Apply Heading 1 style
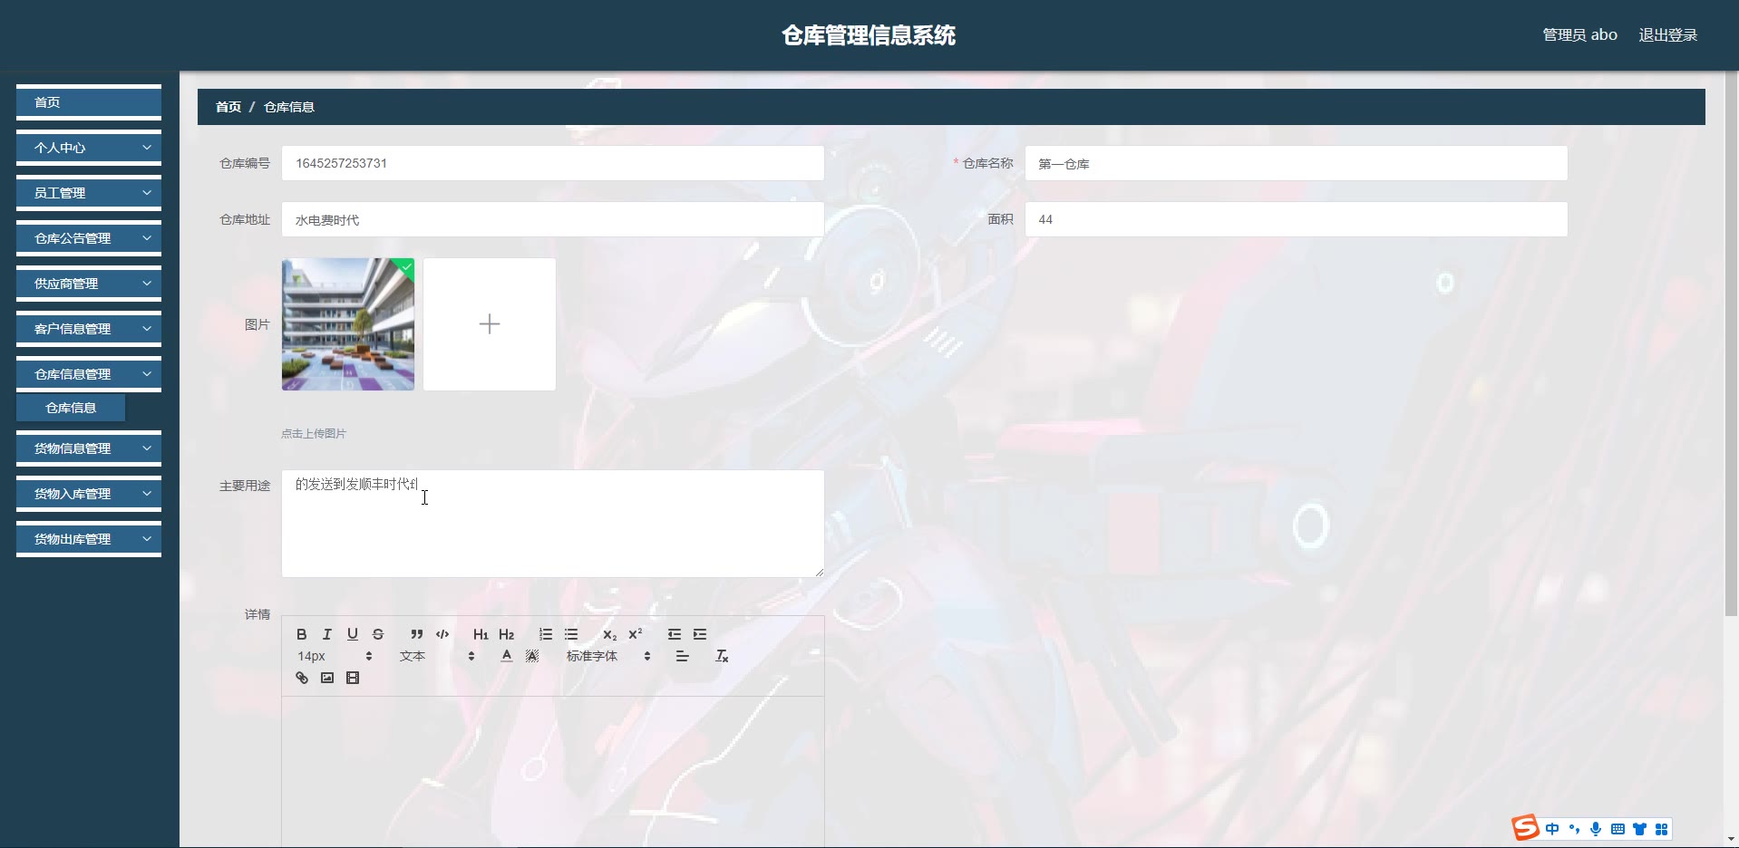The image size is (1739, 848). click(x=481, y=634)
